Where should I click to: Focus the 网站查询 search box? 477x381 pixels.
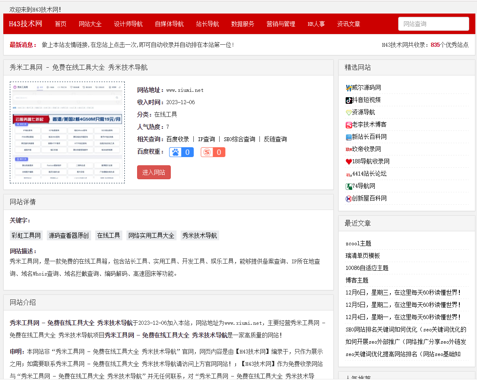pyautogui.click(x=433, y=24)
